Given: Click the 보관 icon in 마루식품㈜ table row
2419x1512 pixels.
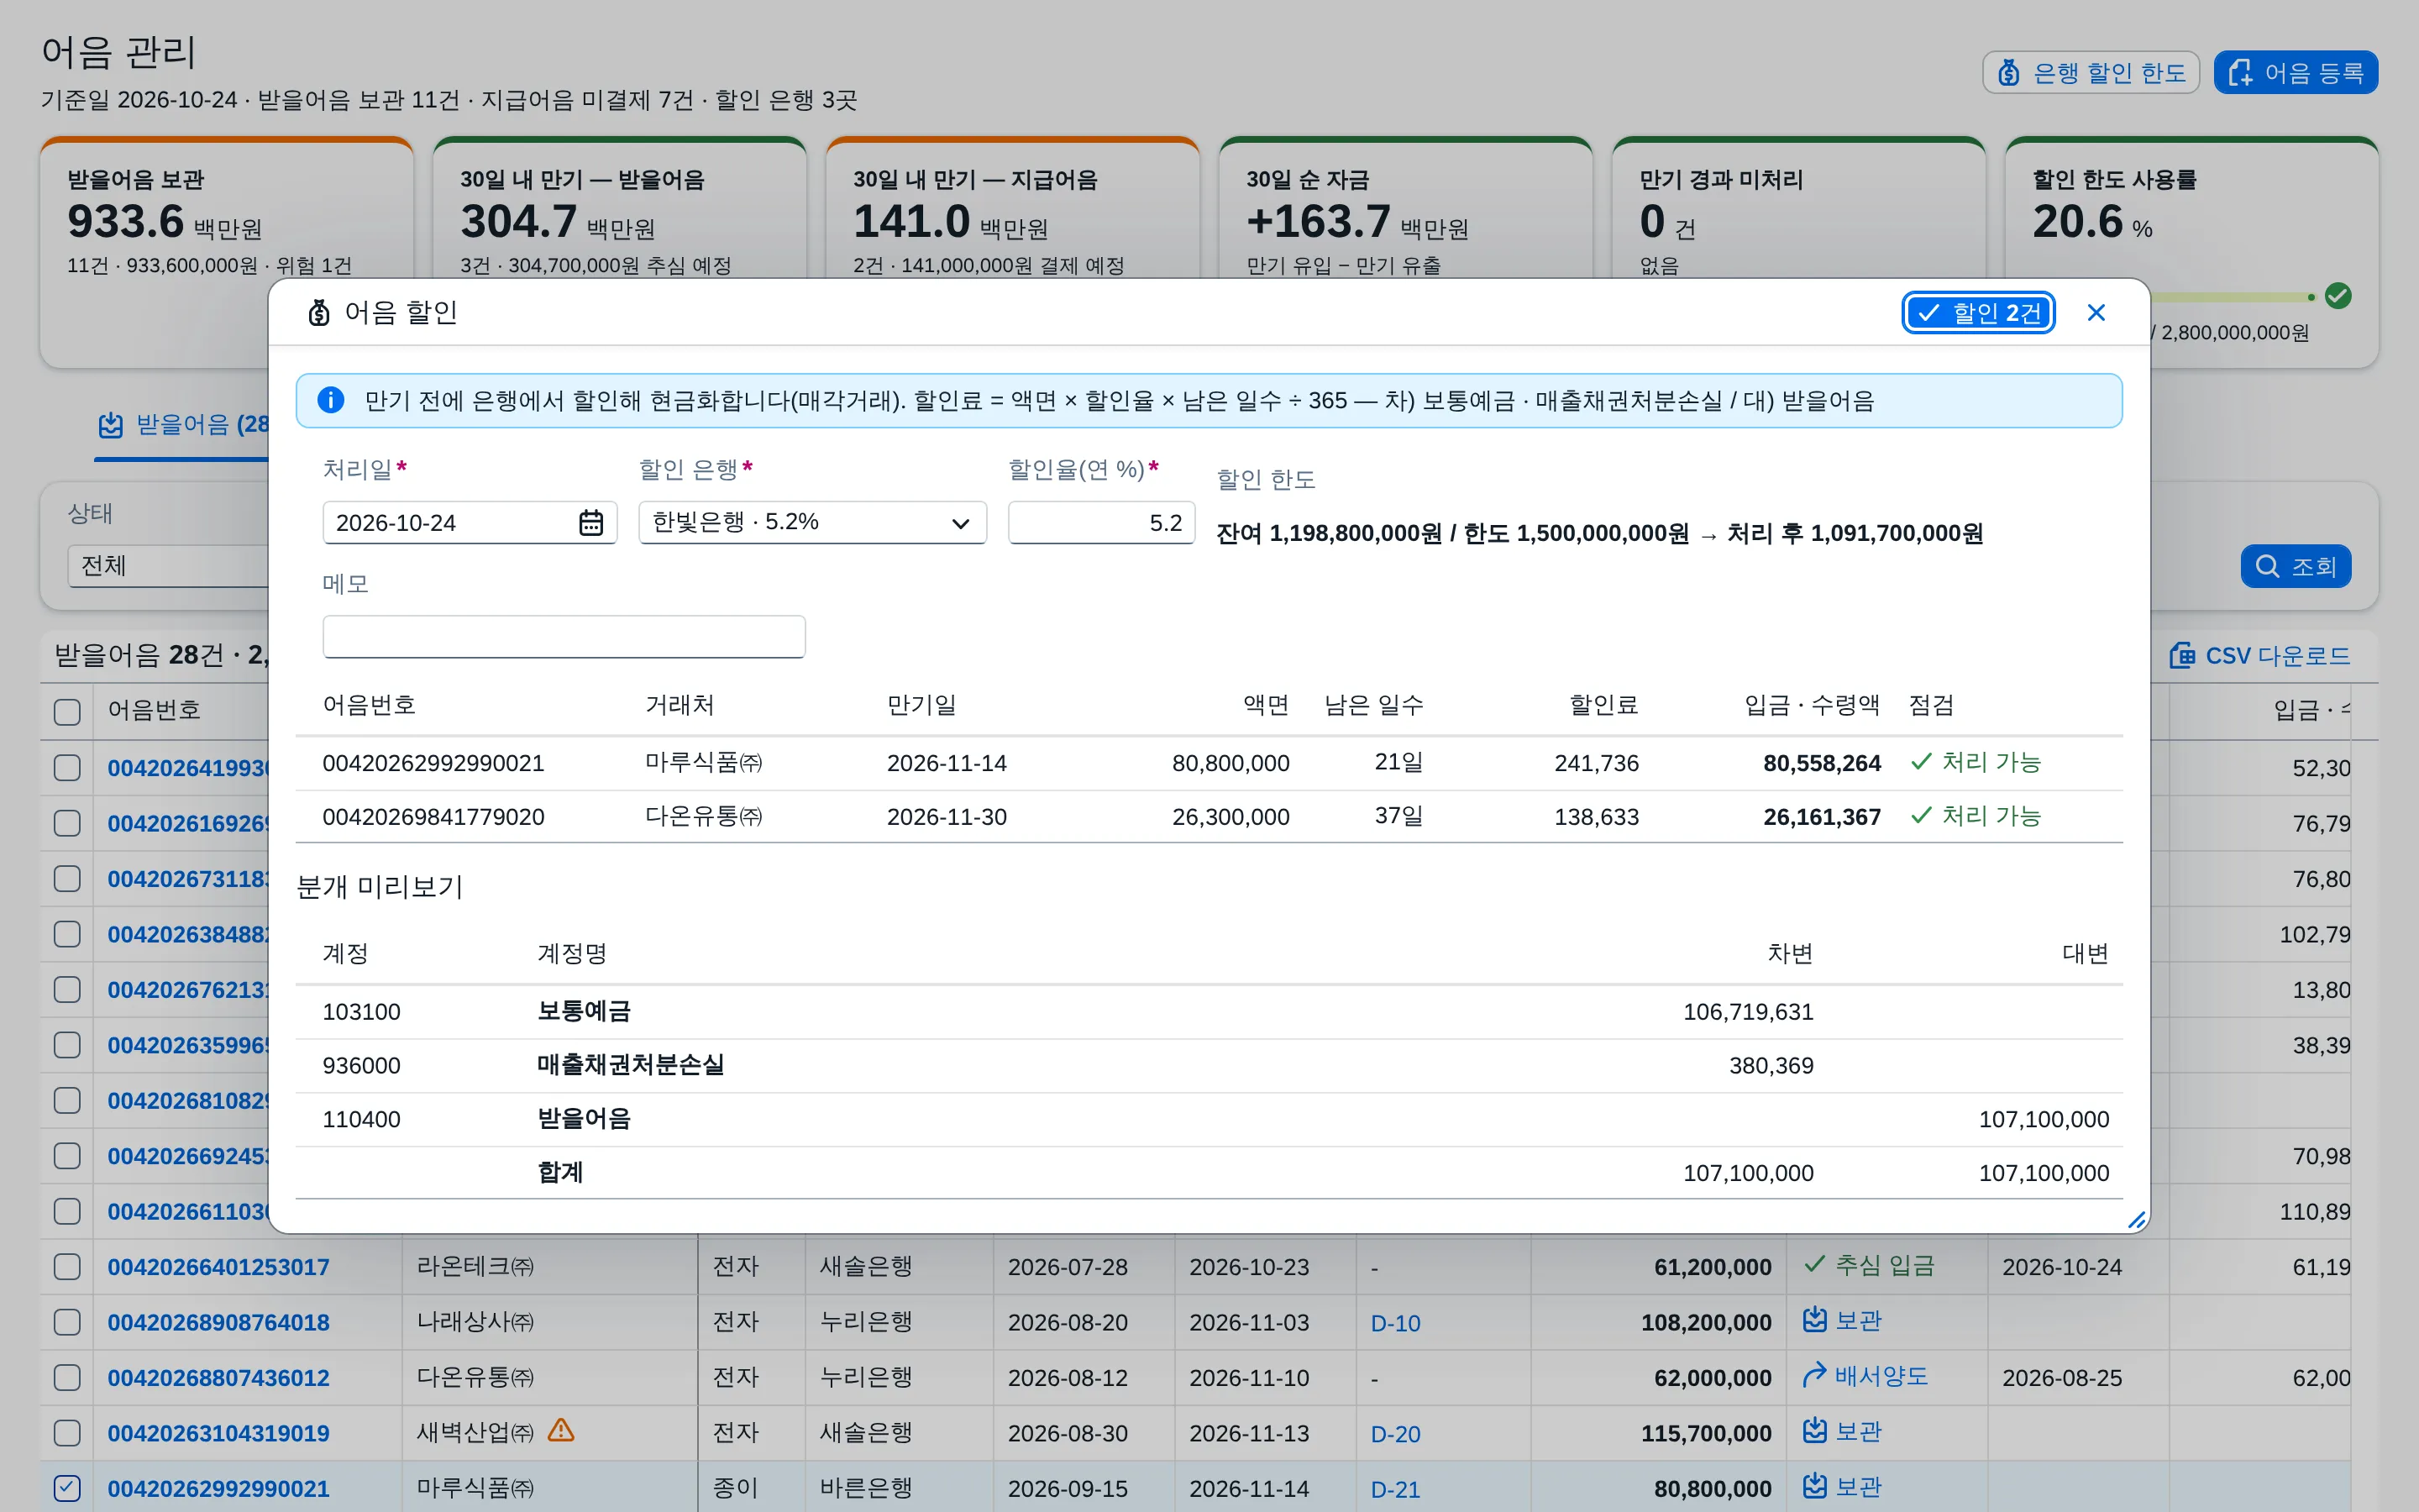Looking at the screenshot, I should 1815,1486.
